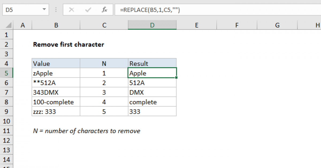Click the cell with 100-complete
The image size is (321, 168).
(x=56, y=102)
